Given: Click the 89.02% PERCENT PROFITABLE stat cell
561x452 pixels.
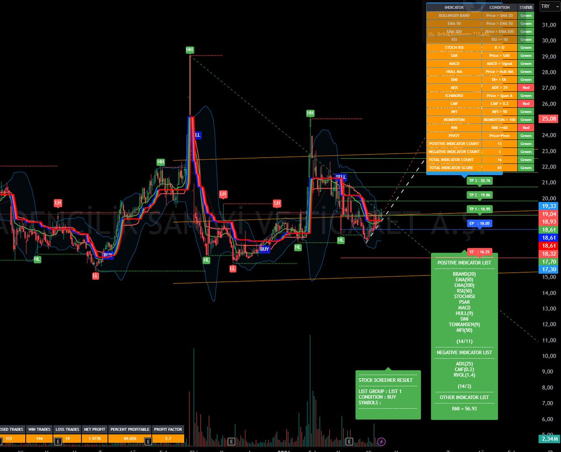Looking at the screenshot, I should tap(130, 438).
